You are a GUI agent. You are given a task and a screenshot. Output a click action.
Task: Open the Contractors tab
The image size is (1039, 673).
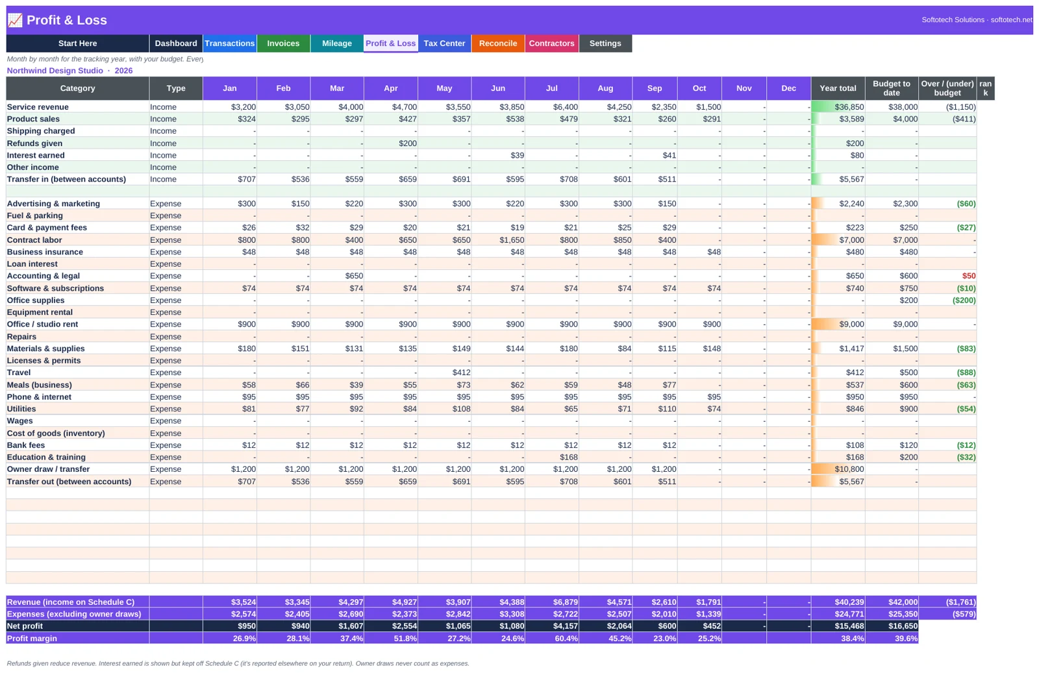pos(551,43)
